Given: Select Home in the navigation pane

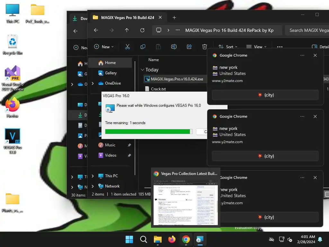Looking at the screenshot, I should [110, 63].
